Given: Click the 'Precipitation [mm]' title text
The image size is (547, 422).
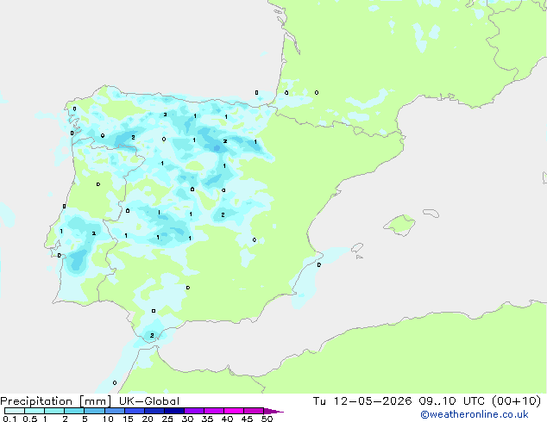Looking at the screenshot, I should (56, 401).
